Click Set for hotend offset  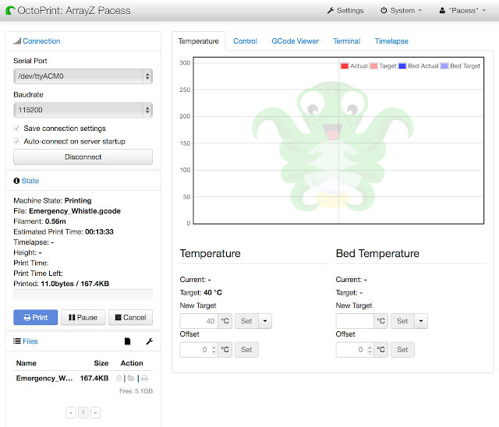pos(246,350)
